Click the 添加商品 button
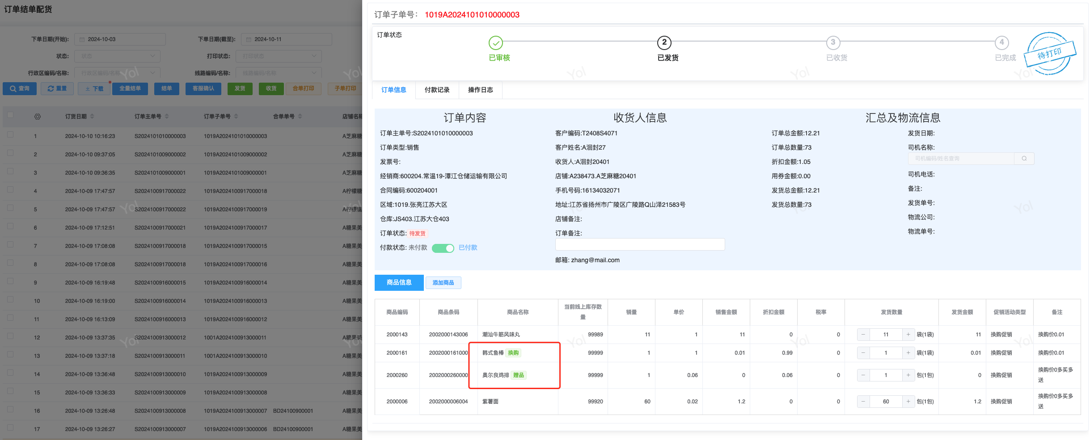The height and width of the screenshot is (440, 1090). point(443,283)
